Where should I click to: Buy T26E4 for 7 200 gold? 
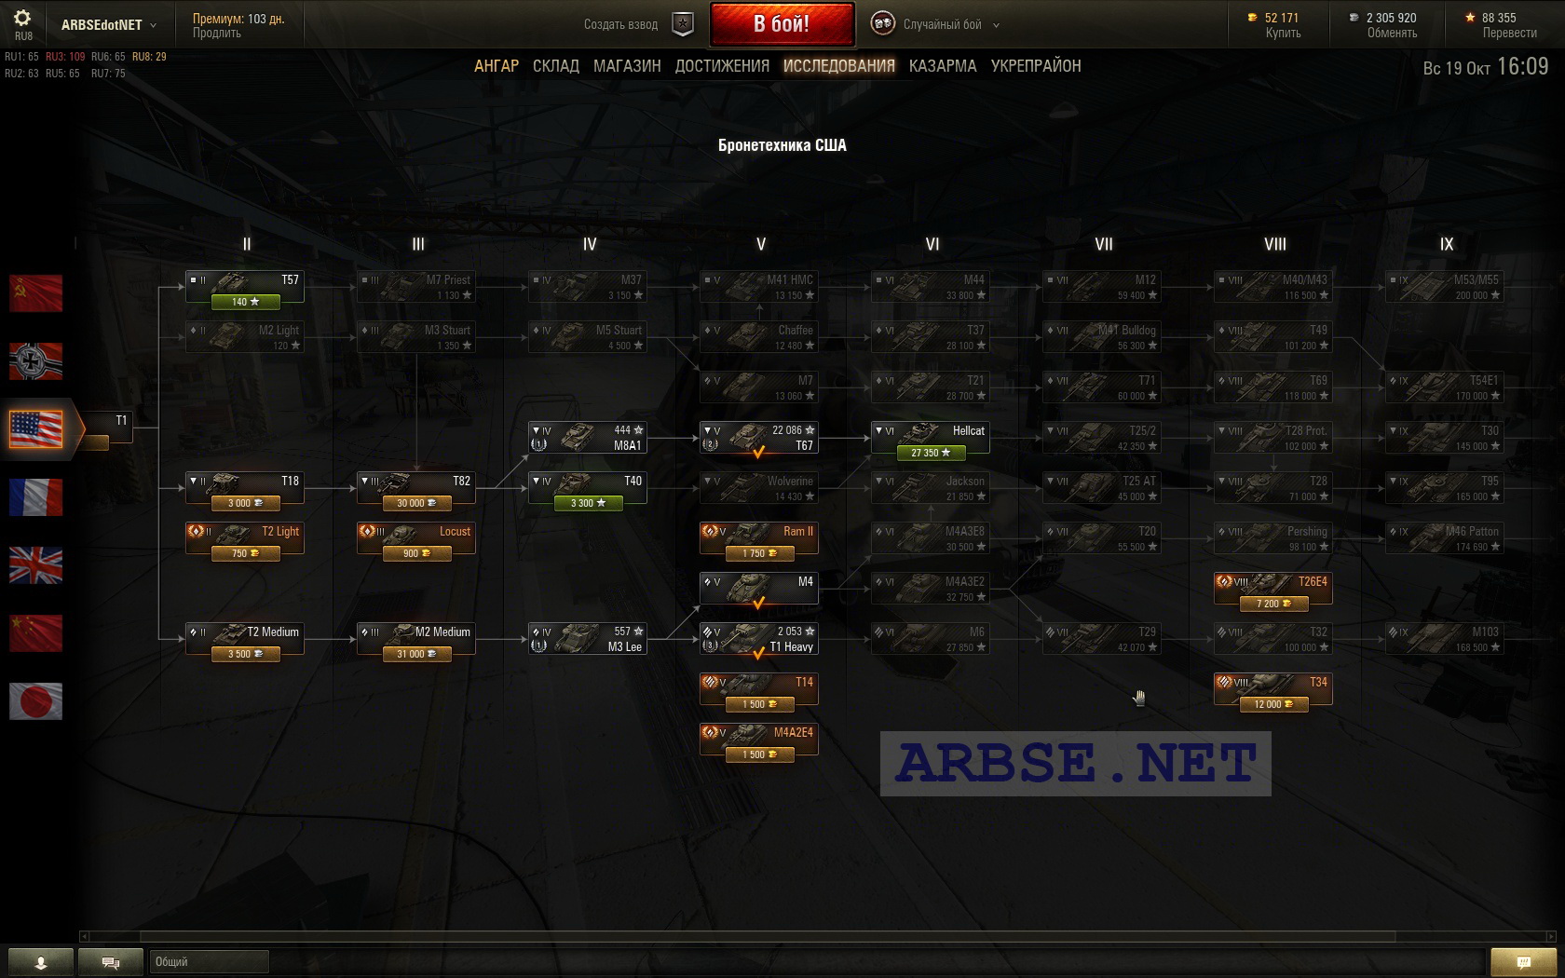[x=1273, y=604]
